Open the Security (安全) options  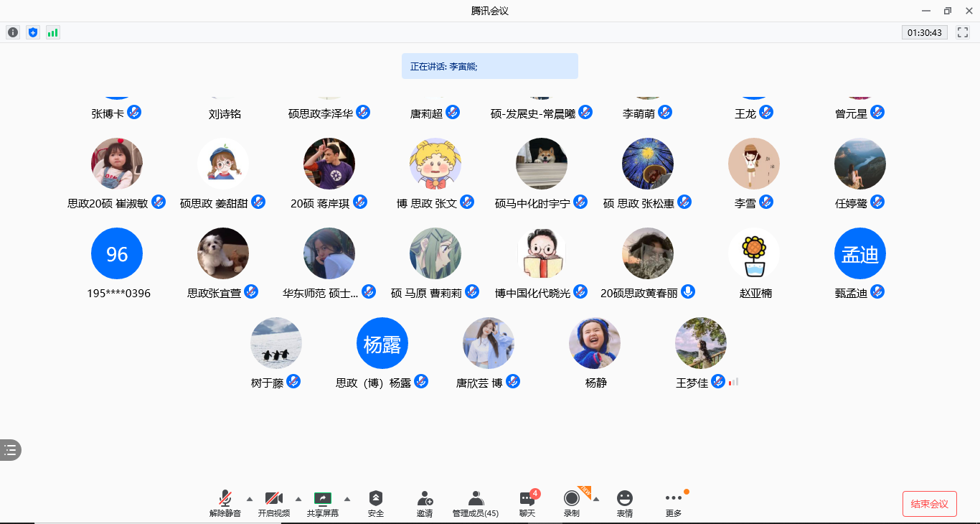tap(376, 503)
